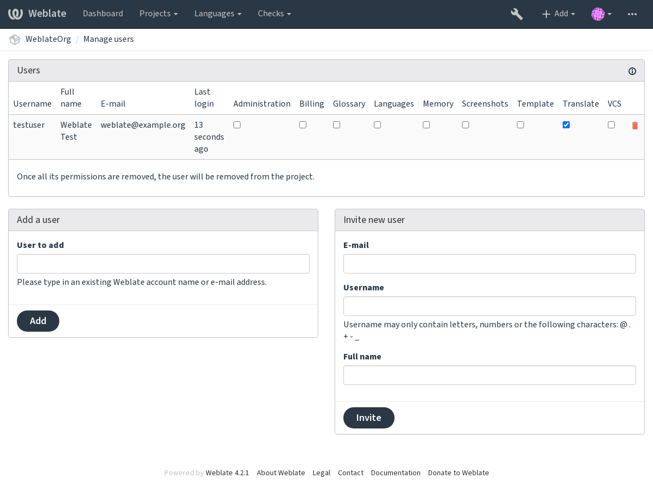
Task: Focus the invite E-mail field
Action: tap(490, 264)
